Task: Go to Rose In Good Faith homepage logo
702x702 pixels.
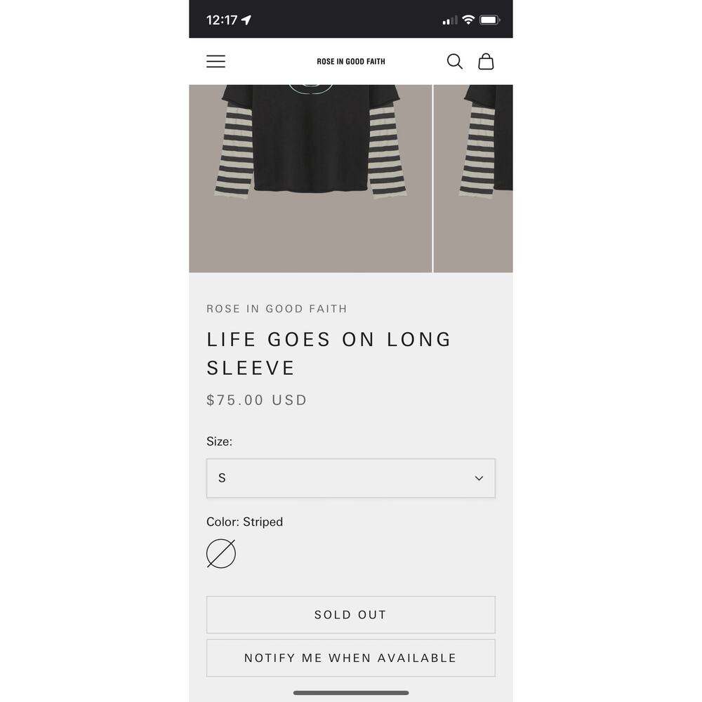Action: (350, 61)
